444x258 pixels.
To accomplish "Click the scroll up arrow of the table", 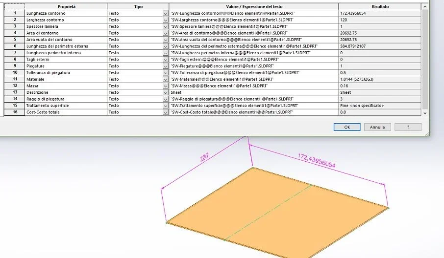I will pyautogui.click(x=425, y=6).
